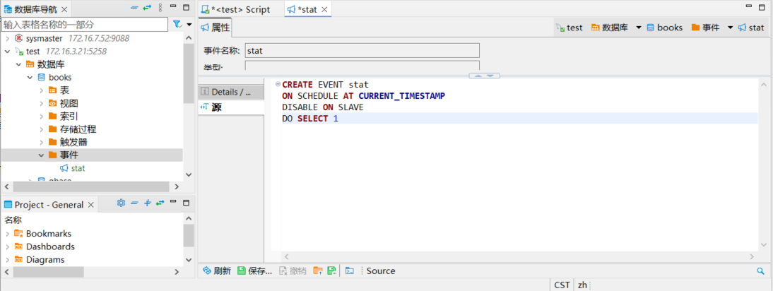Collapse the books database node
773x291 pixels.
coord(30,77)
